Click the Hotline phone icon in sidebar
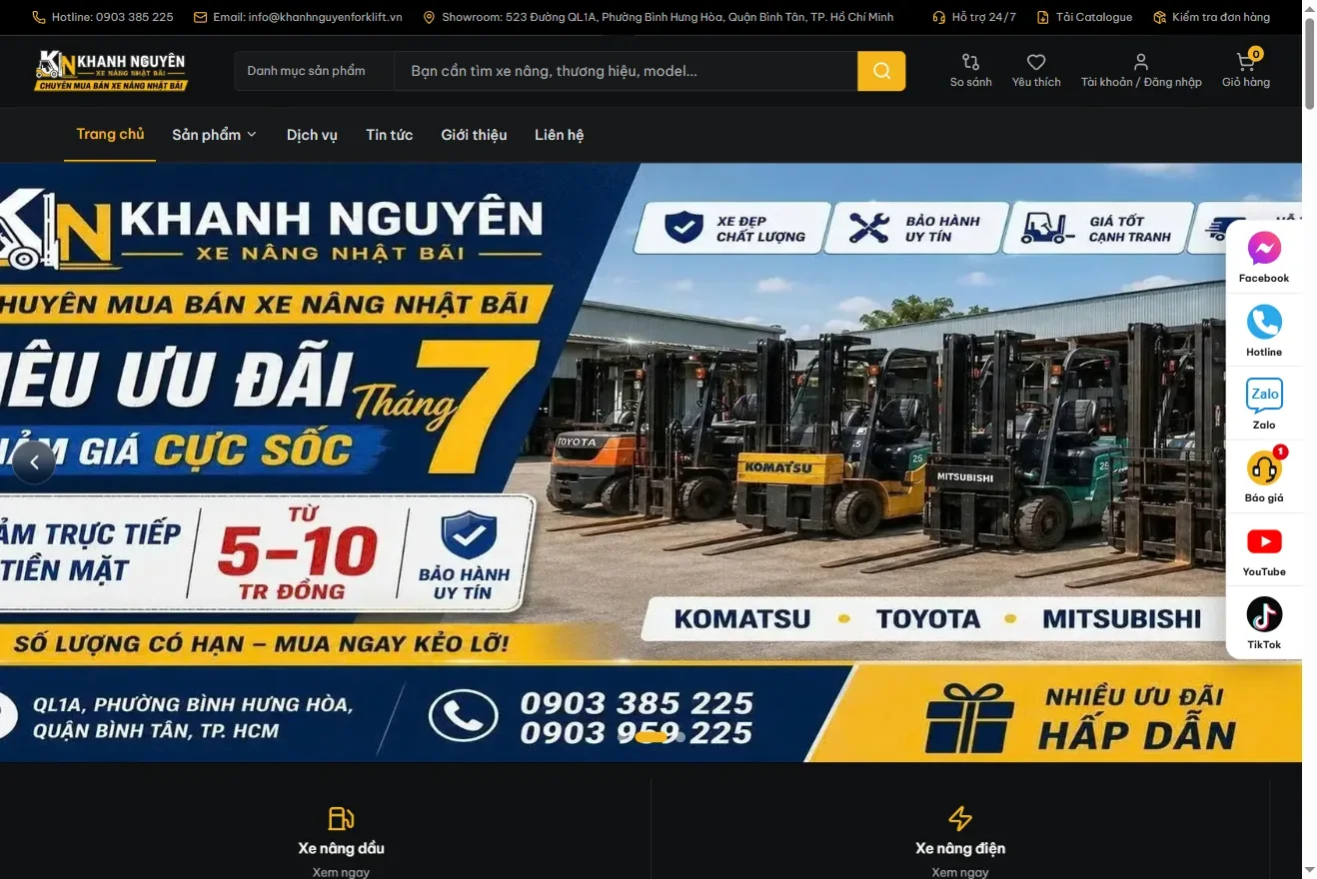The height and width of the screenshot is (879, 1317). [1264, 322]
